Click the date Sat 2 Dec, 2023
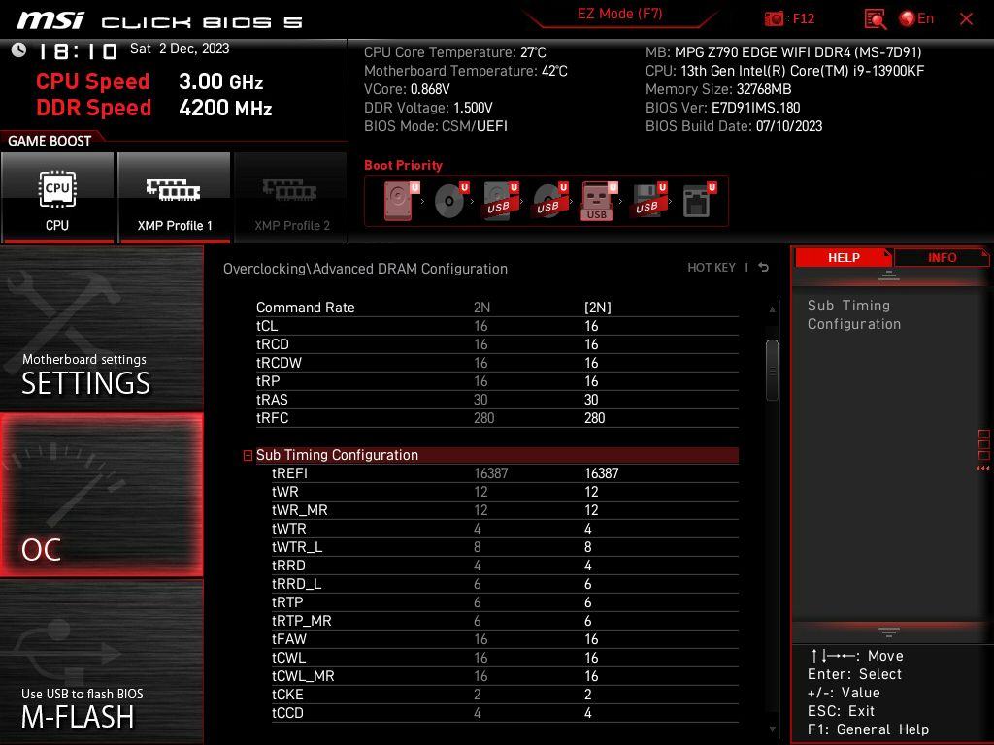This screenshot has width=994, height=745. click(x=180, y=49)
